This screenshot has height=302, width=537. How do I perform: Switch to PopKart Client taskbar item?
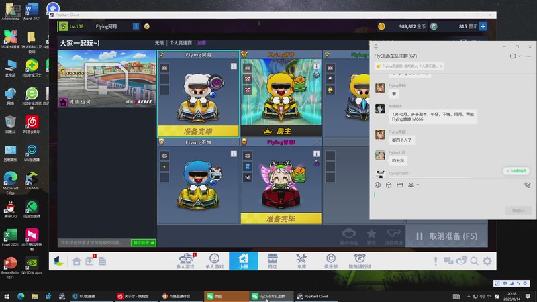tap(315, 296)
